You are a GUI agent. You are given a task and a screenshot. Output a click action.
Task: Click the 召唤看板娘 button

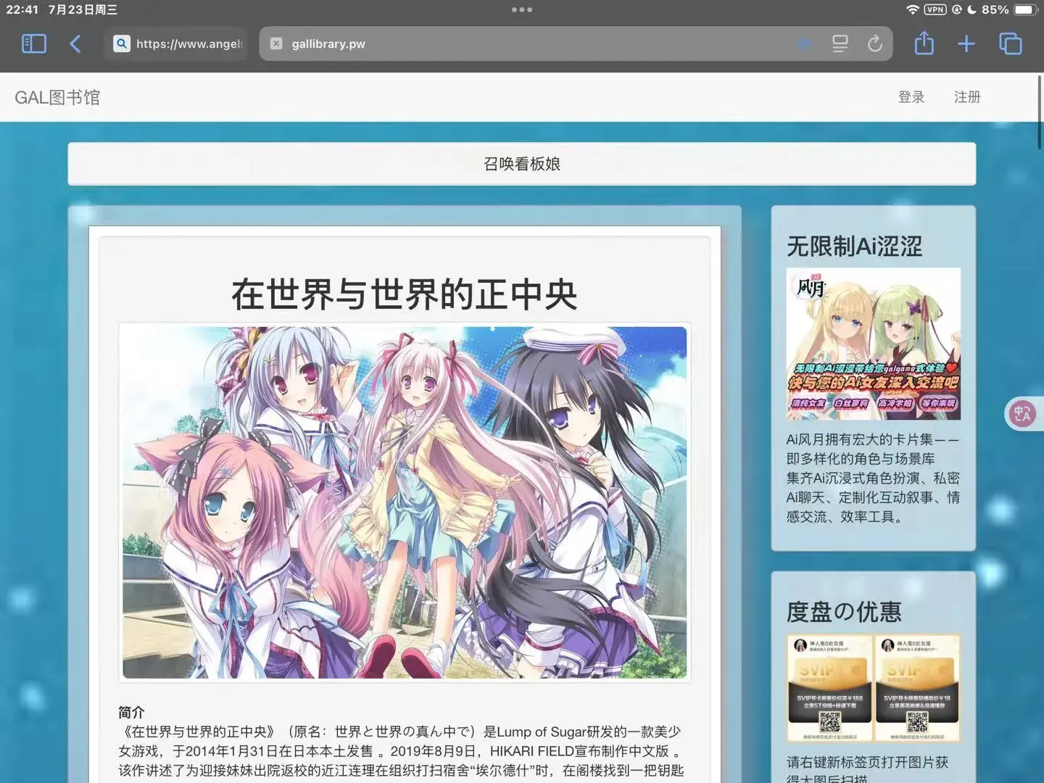[x=522, y=164]
